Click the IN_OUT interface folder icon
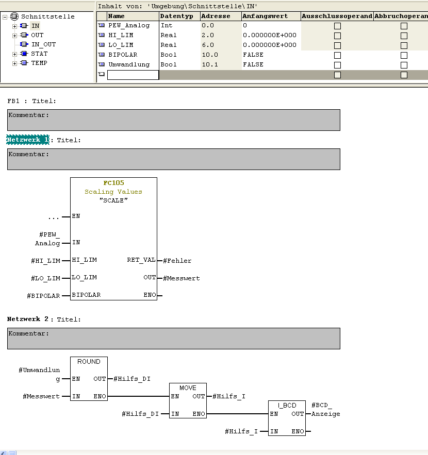 [24, 44]
